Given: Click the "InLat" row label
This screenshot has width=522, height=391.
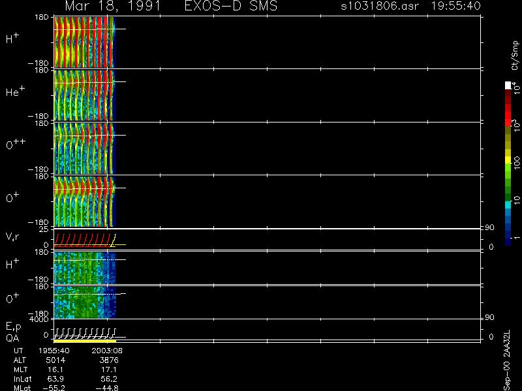Looking at the screenshot, I should (22, 379).
